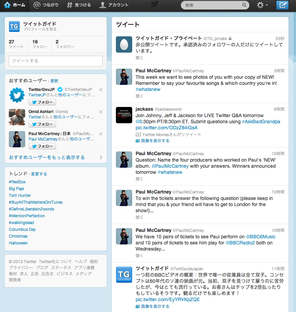Click the ツイートする input box

point(56,61)
